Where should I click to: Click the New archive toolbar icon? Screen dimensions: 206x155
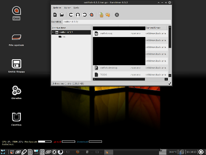pyautogui.click(x=55, y=15)
